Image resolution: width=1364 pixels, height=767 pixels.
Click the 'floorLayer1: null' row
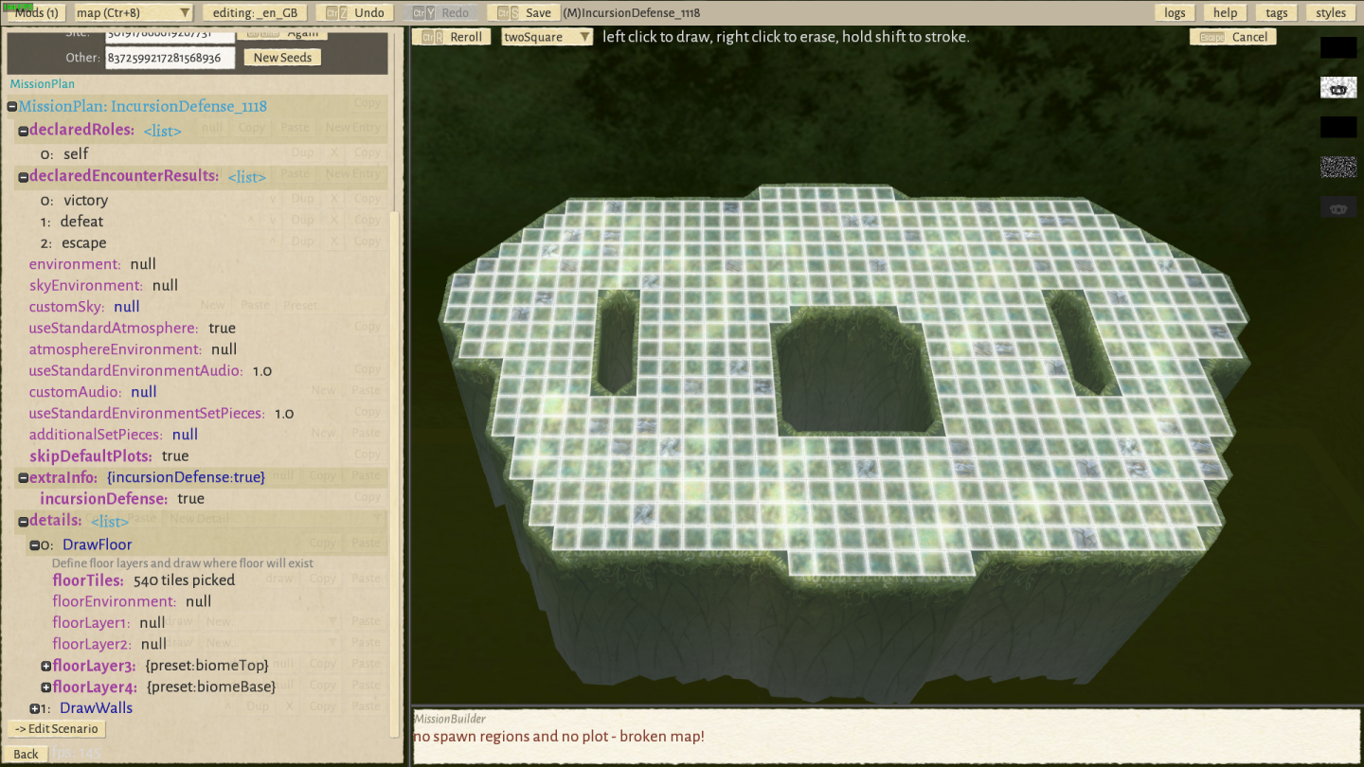pyautogui.click(x=109, y=623)
